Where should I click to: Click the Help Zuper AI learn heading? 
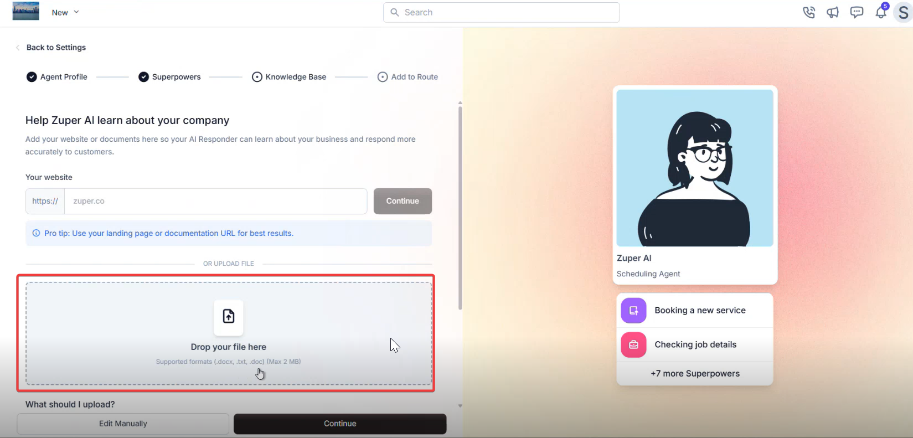(x=127, y=120)
